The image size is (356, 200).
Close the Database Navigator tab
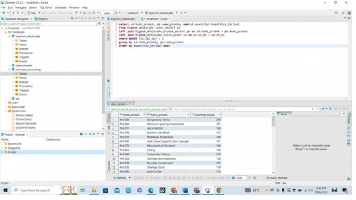click(x=31, y=19)
